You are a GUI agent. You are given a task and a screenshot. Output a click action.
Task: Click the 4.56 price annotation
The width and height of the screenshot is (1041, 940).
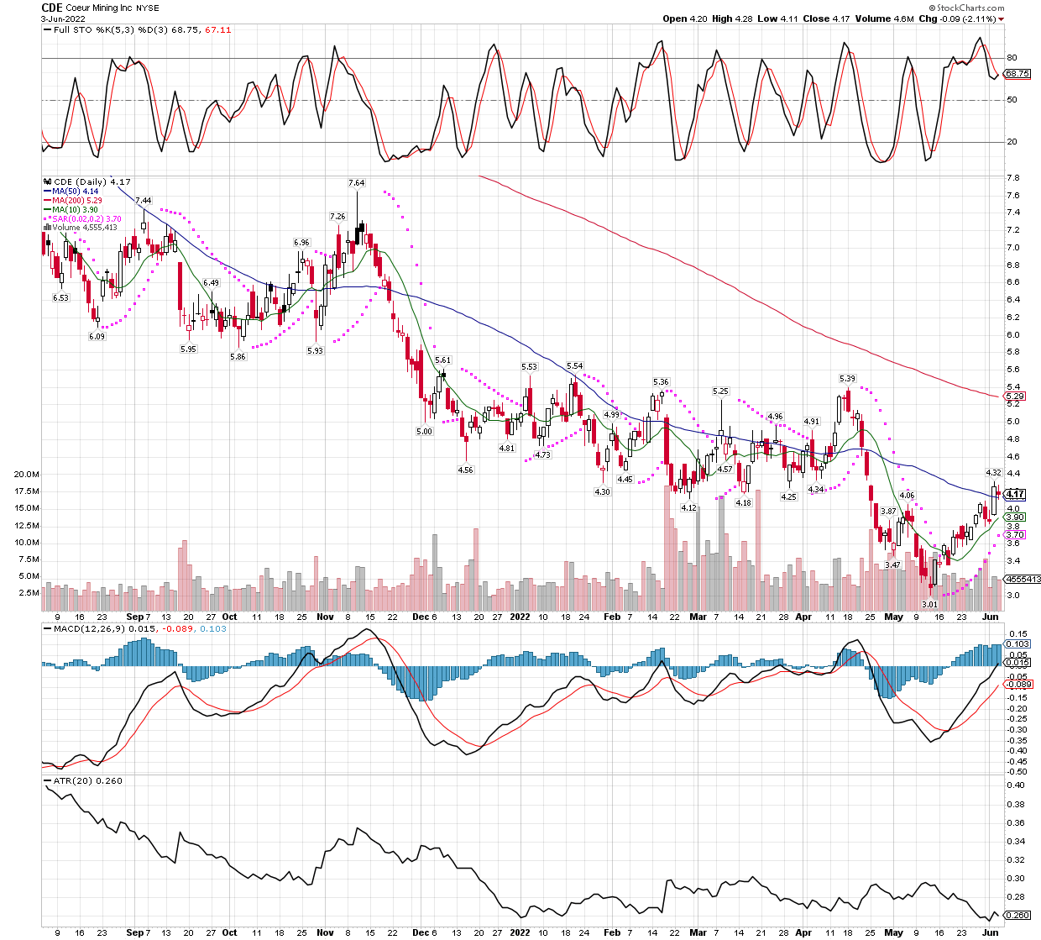465,470
